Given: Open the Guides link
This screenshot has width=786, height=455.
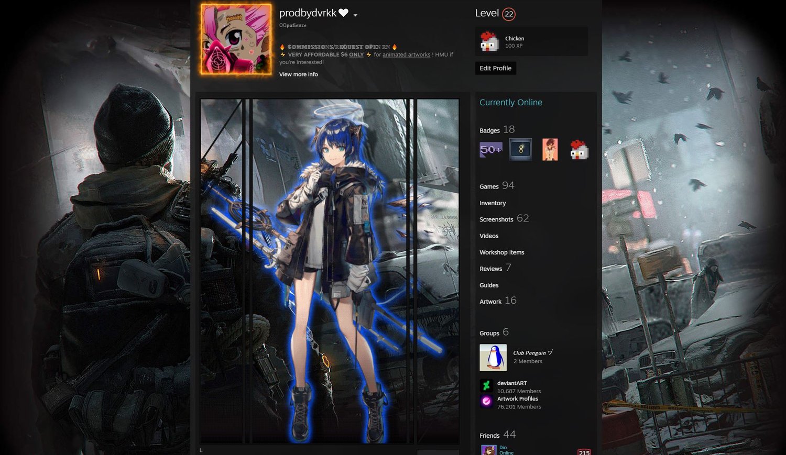Looking at the screenshot, I should pyautogui.click(x=489, y=285).
